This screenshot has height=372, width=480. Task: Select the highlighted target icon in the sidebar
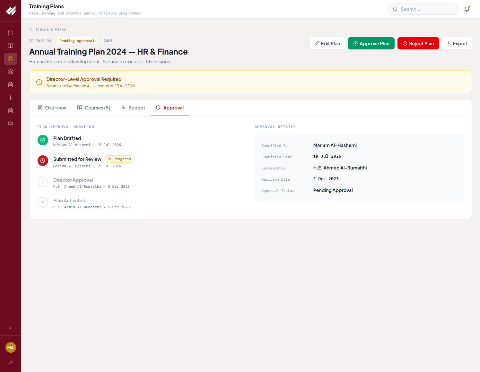(11, 59)
